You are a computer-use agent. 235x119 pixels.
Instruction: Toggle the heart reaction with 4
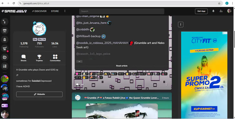(78, 74)
